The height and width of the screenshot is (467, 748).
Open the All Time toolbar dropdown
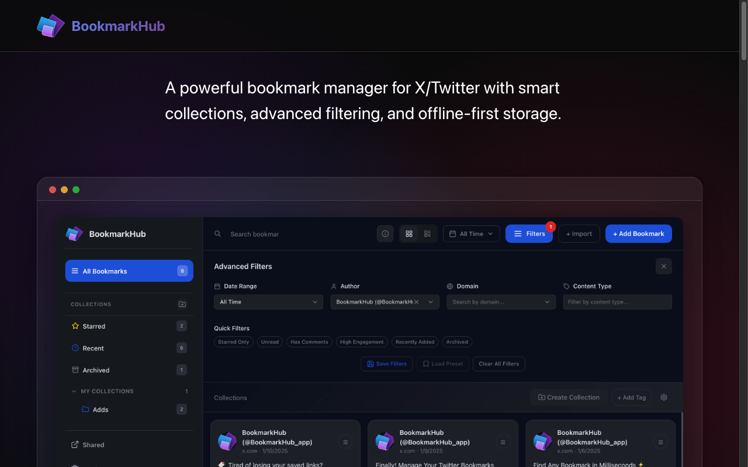point(471,233)
